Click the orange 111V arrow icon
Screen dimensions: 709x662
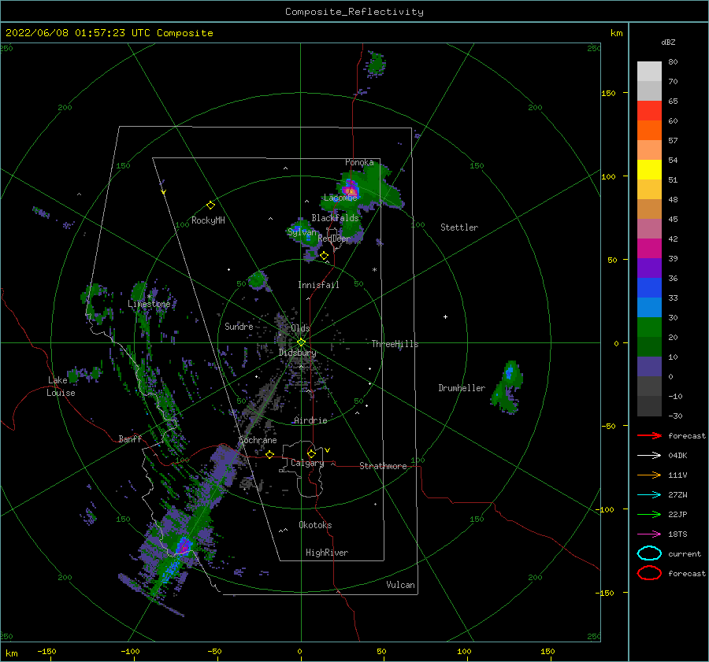pyautogui.click(x=649, y=475)
